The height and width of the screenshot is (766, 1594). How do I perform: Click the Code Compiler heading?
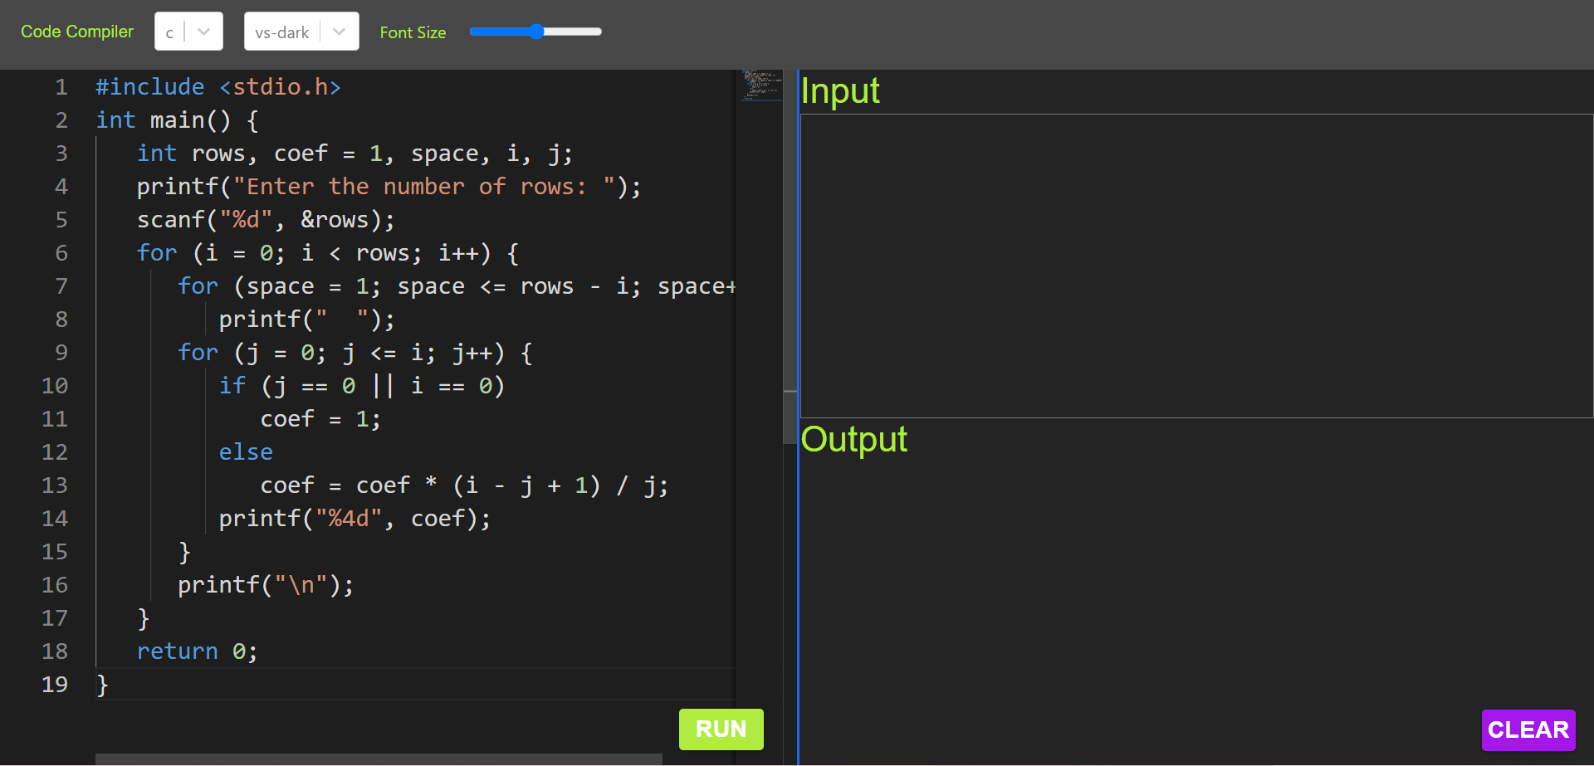[76, 32]
